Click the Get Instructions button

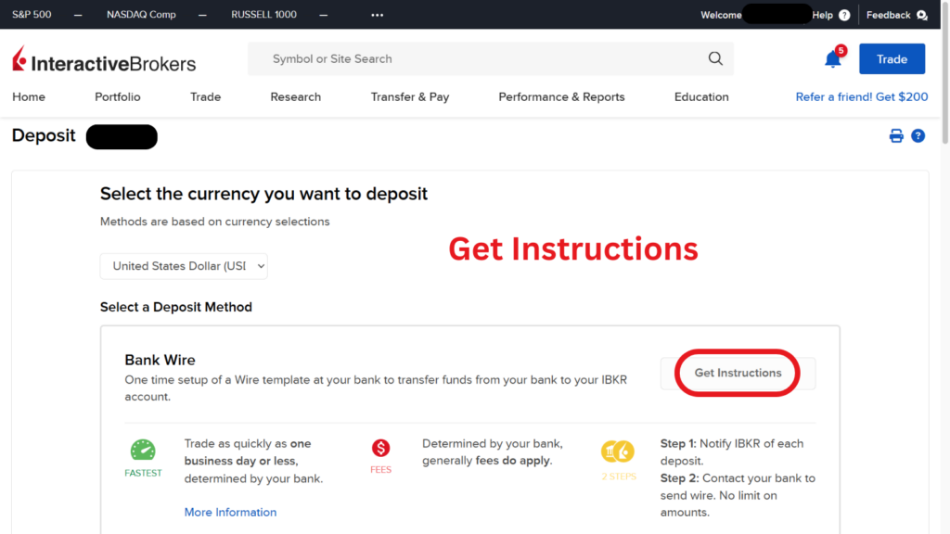(x=737, y=373)
